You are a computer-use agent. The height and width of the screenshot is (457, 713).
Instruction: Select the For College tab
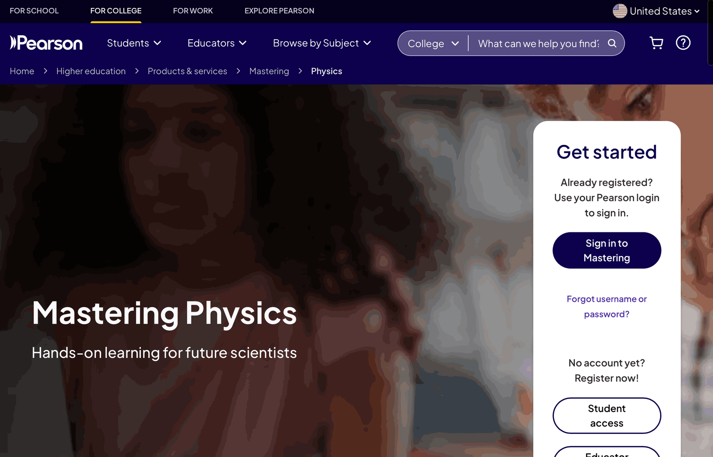click(x=116, y=11)
